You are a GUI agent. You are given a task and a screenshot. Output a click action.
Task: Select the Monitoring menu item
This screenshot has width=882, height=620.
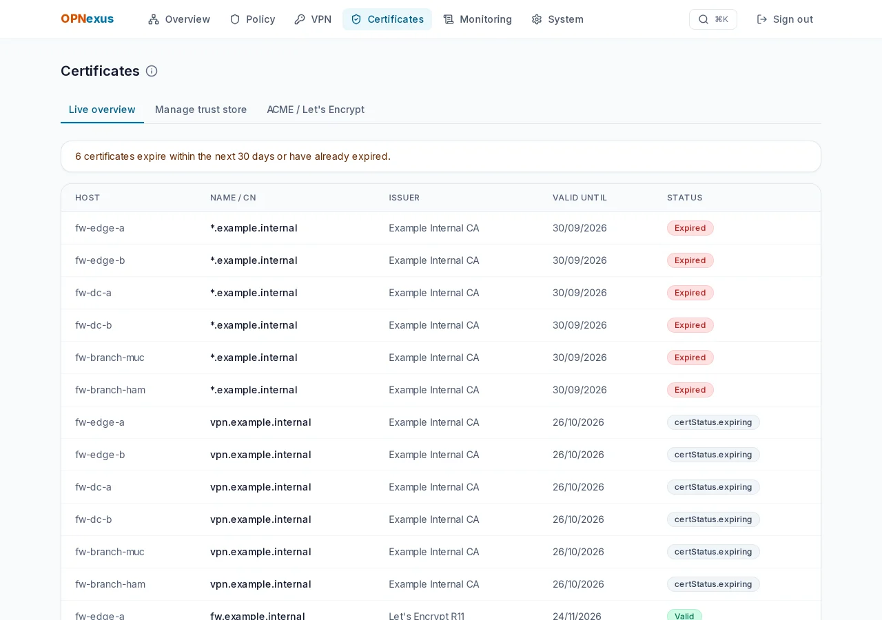point(478,19)
